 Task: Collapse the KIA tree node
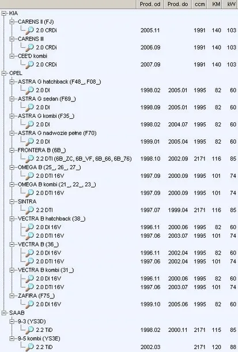point(4,13)
